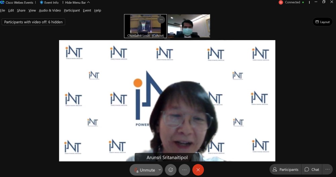The width and height of the screenshot is (336, 177).
Task: Open the Share menu
Action: click(x=21, y=10)
